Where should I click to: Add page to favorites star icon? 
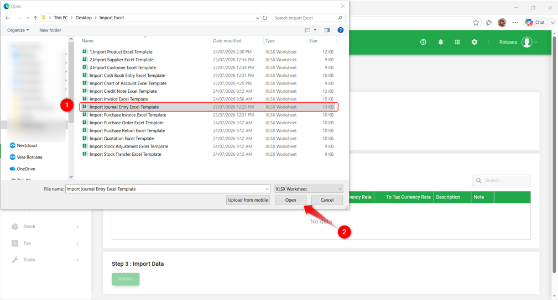pyautogui.click(x=476, y=23)
